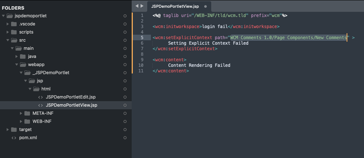This screenshot has width=364, height=158.
Task: Collapse the jsp folder arrow
Action: click(25, 81)
